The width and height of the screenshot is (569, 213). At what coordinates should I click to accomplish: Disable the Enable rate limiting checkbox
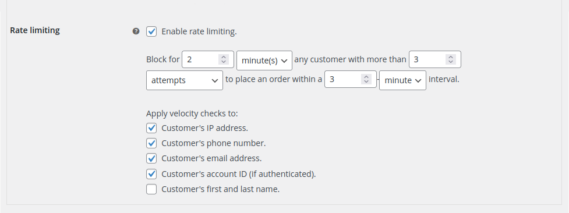coord(151,31)
